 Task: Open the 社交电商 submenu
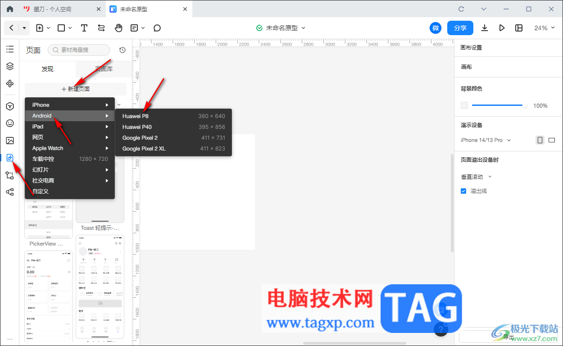(x=70, y=181)
